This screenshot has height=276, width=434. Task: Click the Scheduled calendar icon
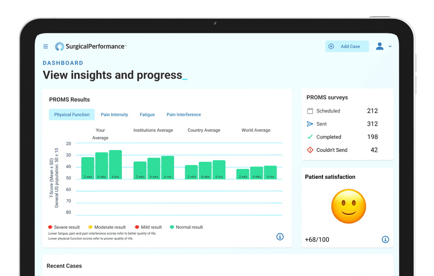tap(310, 111)
